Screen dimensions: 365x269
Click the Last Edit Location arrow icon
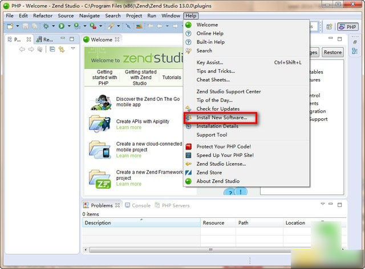point(151,26)
